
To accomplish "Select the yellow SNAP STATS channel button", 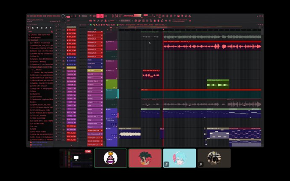I will [71, 67].
